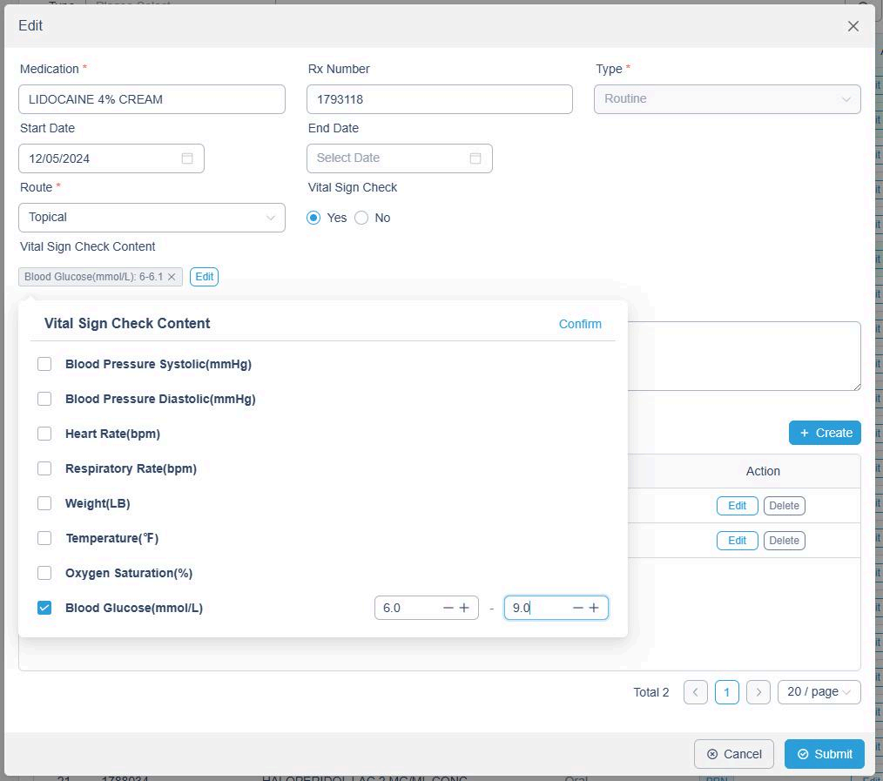Decrease Blood Glucose minimum value
Image resolution: width=883 pixels, height=781 pixels.
(448, 608)
